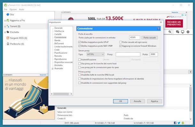This screenshot has height=127, width=195.
Task: Click Segnala link above top ad
Action: point(175,12)
